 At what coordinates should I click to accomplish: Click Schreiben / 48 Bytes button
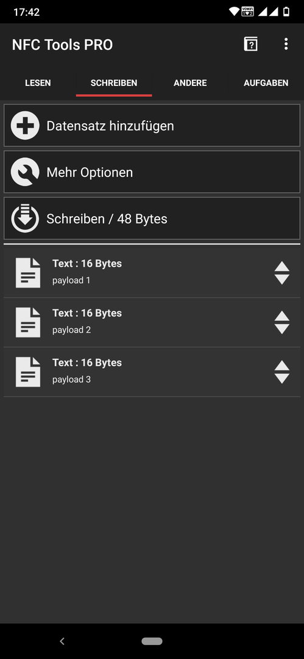coord(152,218)
